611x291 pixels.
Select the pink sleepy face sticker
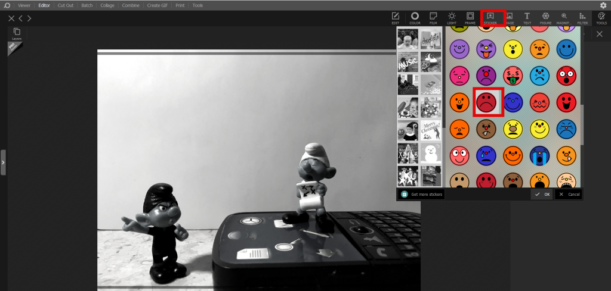pyautogui.click(x=459, y=76)
